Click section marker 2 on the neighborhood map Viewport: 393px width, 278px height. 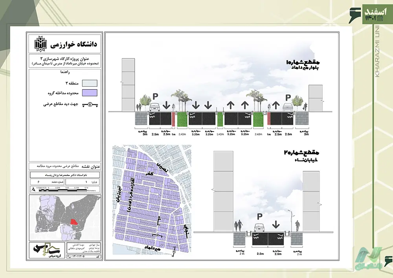(158, 235)
